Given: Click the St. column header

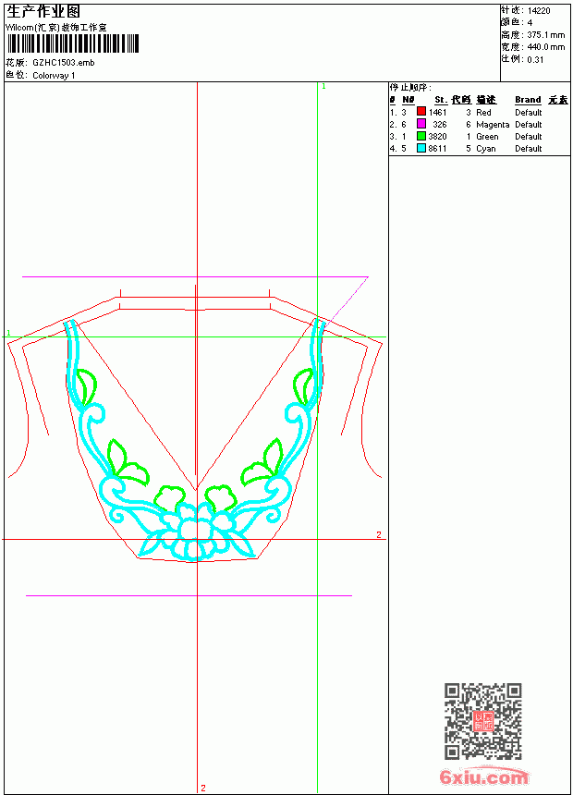Looking at the screenshot, I should pyautogui.click(x=441, y=100).
